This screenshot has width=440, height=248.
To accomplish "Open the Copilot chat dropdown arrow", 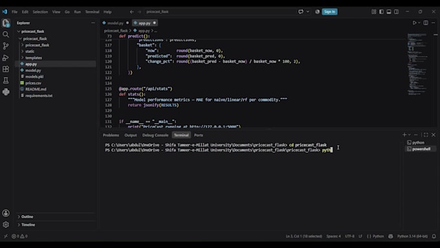I will [x=308, y=12].
